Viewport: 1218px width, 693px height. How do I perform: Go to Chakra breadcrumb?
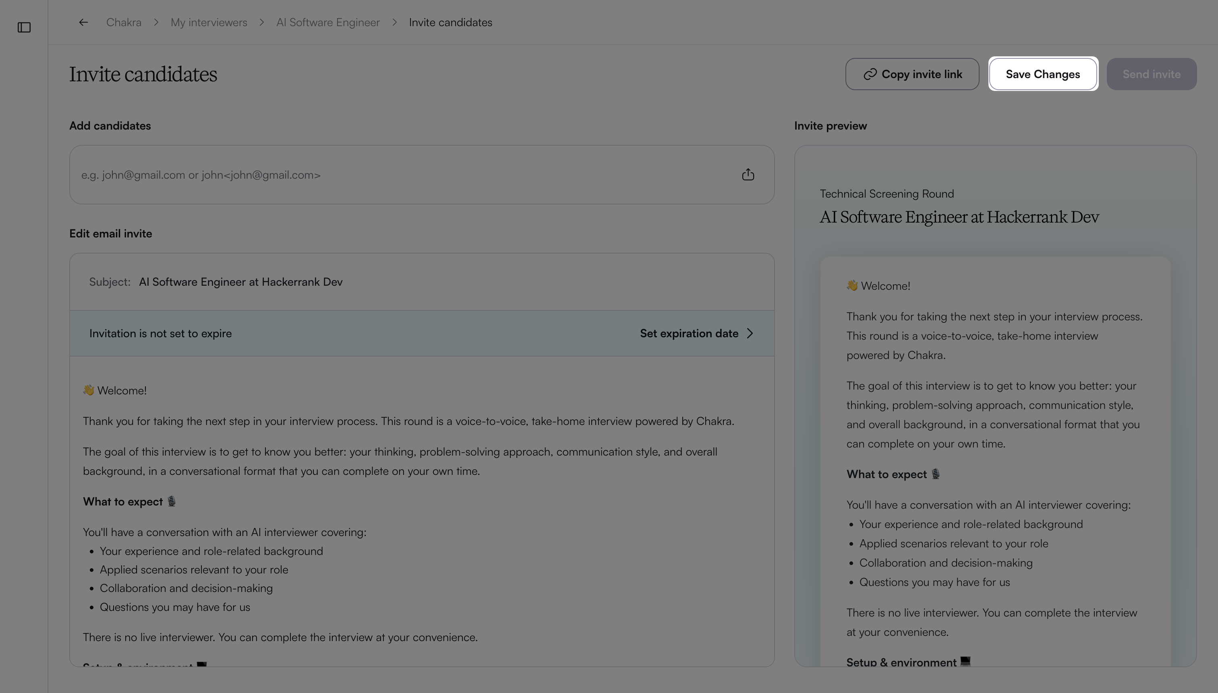coord(124,23)
